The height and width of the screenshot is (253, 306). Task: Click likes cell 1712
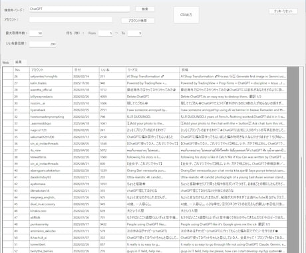pos(112,90)
